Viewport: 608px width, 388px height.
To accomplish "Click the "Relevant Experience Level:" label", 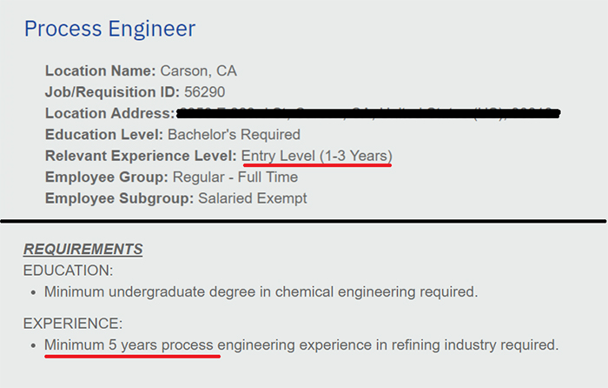I will pyautogui.click(x=141, y=156).
